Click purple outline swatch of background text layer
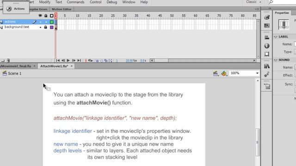The width and height of the screenshot is (296, 166). [x=51, y=27]
